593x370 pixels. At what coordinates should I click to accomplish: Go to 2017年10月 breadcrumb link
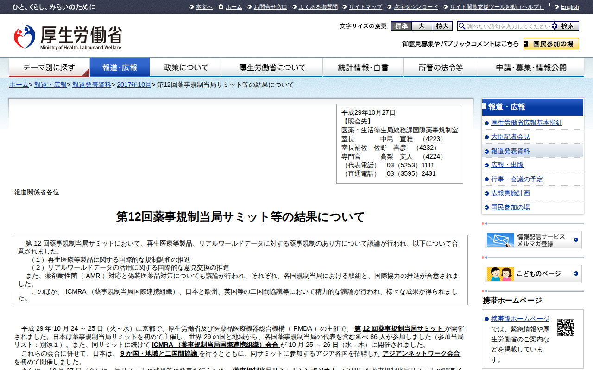tap(134, 85)
